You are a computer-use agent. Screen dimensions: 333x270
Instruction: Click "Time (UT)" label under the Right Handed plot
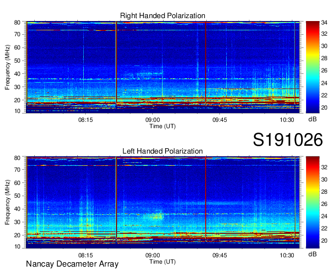[163, 126]
